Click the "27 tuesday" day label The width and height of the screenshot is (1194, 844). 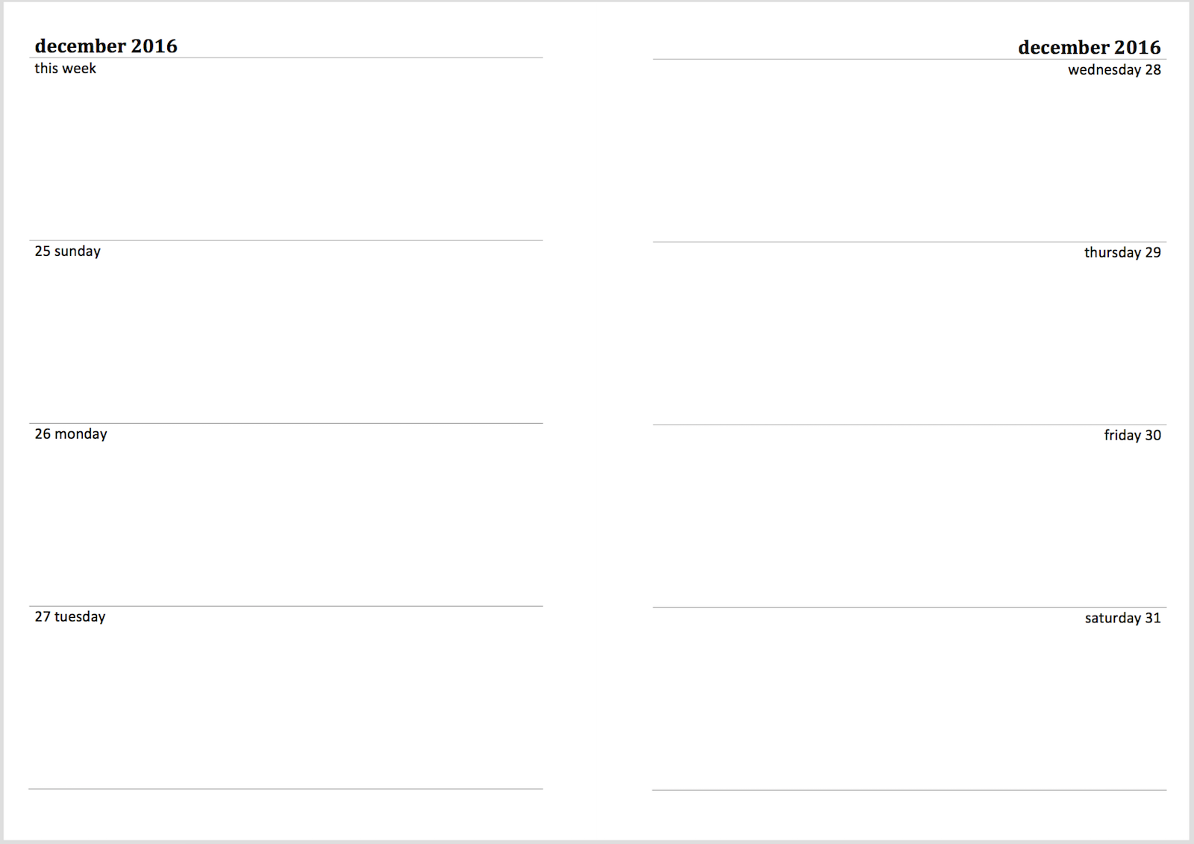coord(70,617)
